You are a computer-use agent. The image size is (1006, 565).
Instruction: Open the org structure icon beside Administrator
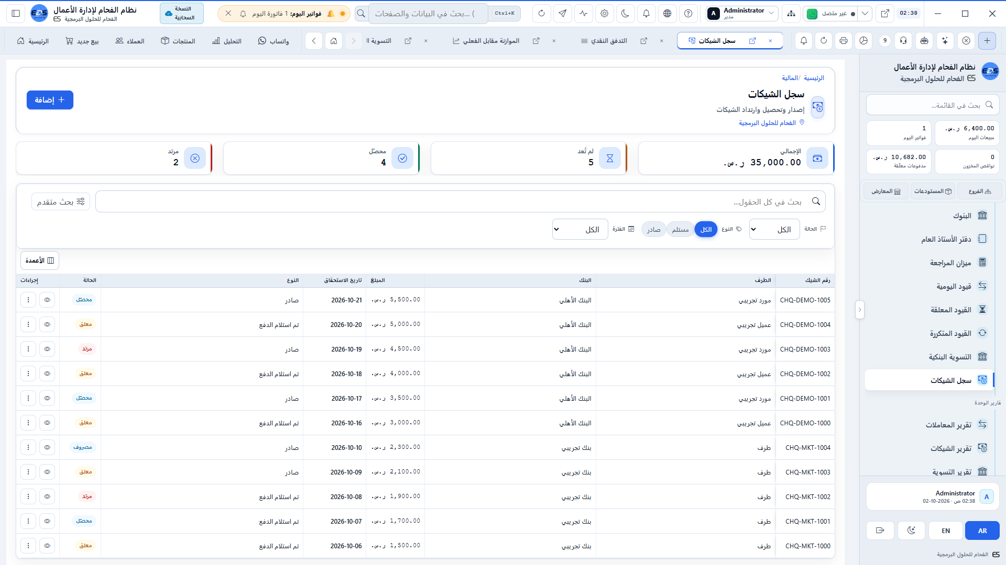[791, 14]
